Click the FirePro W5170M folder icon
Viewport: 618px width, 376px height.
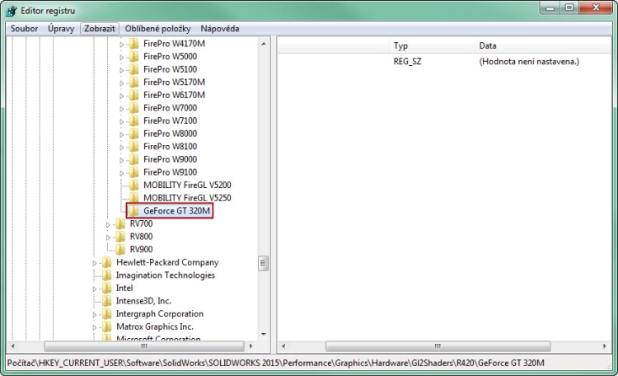(x=134, y=82)
